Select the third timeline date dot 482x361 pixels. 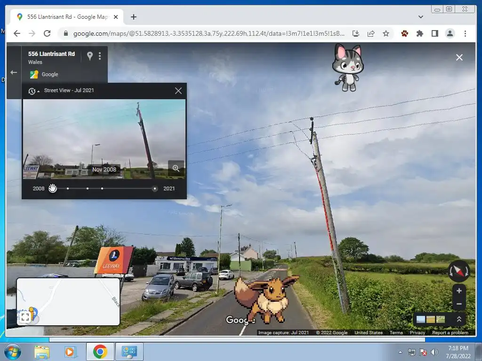coord(88,188)
